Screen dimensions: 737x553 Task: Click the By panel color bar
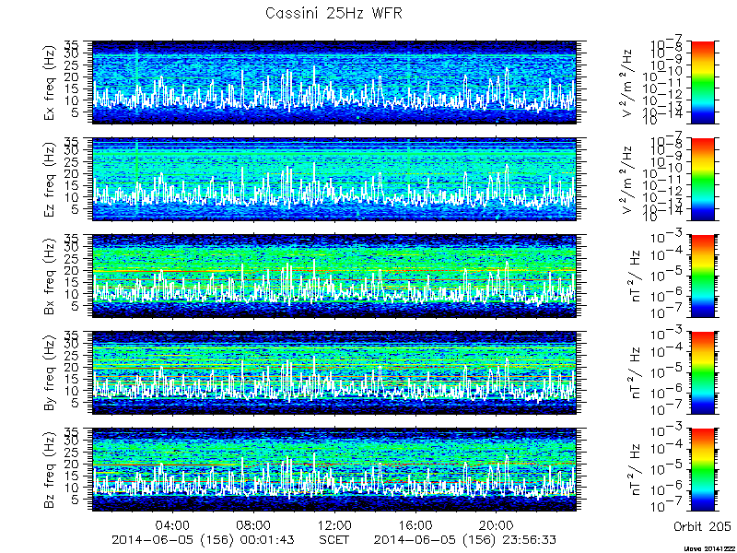point(702,373)
